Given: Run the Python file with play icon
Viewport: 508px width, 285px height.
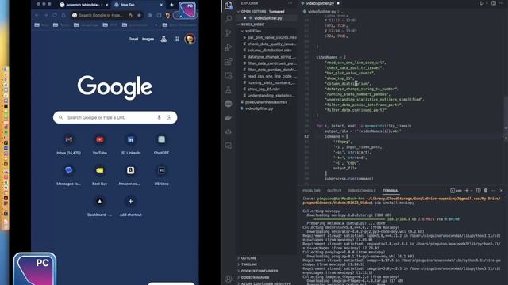Looking at the screenshot, I should (482, 3).
